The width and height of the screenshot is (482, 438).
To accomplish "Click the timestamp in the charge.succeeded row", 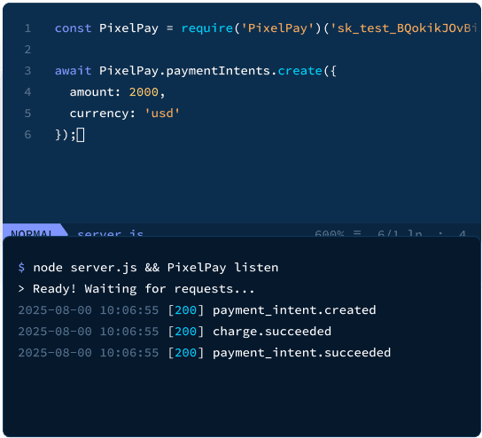I will 89,332.
